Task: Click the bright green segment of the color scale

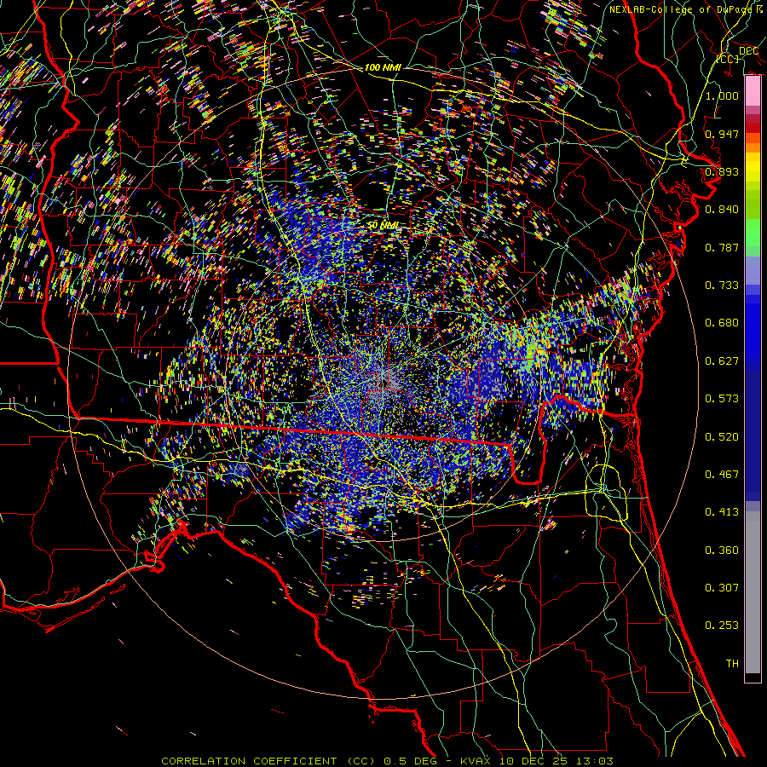Action: coord(753,233)
